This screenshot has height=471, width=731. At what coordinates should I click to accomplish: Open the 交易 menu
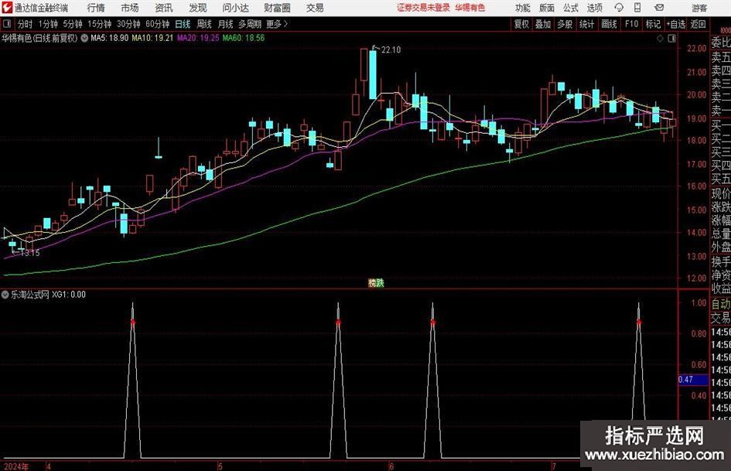coord(315,8)
